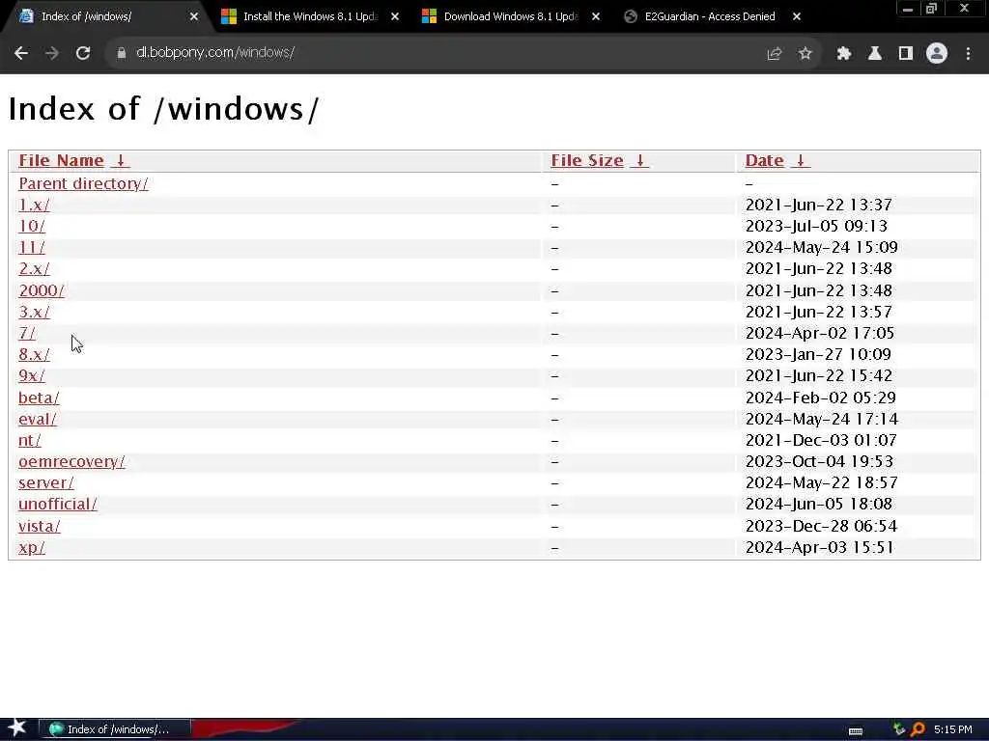Select date 2024-Jun-05 18:08

click(x=819, y=504)
